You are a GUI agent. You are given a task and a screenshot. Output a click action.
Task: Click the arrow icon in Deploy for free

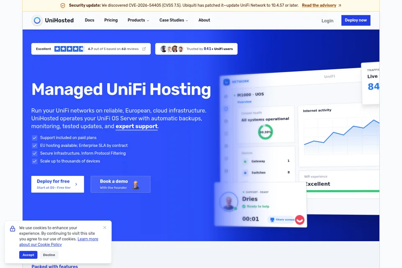point(76,184)
